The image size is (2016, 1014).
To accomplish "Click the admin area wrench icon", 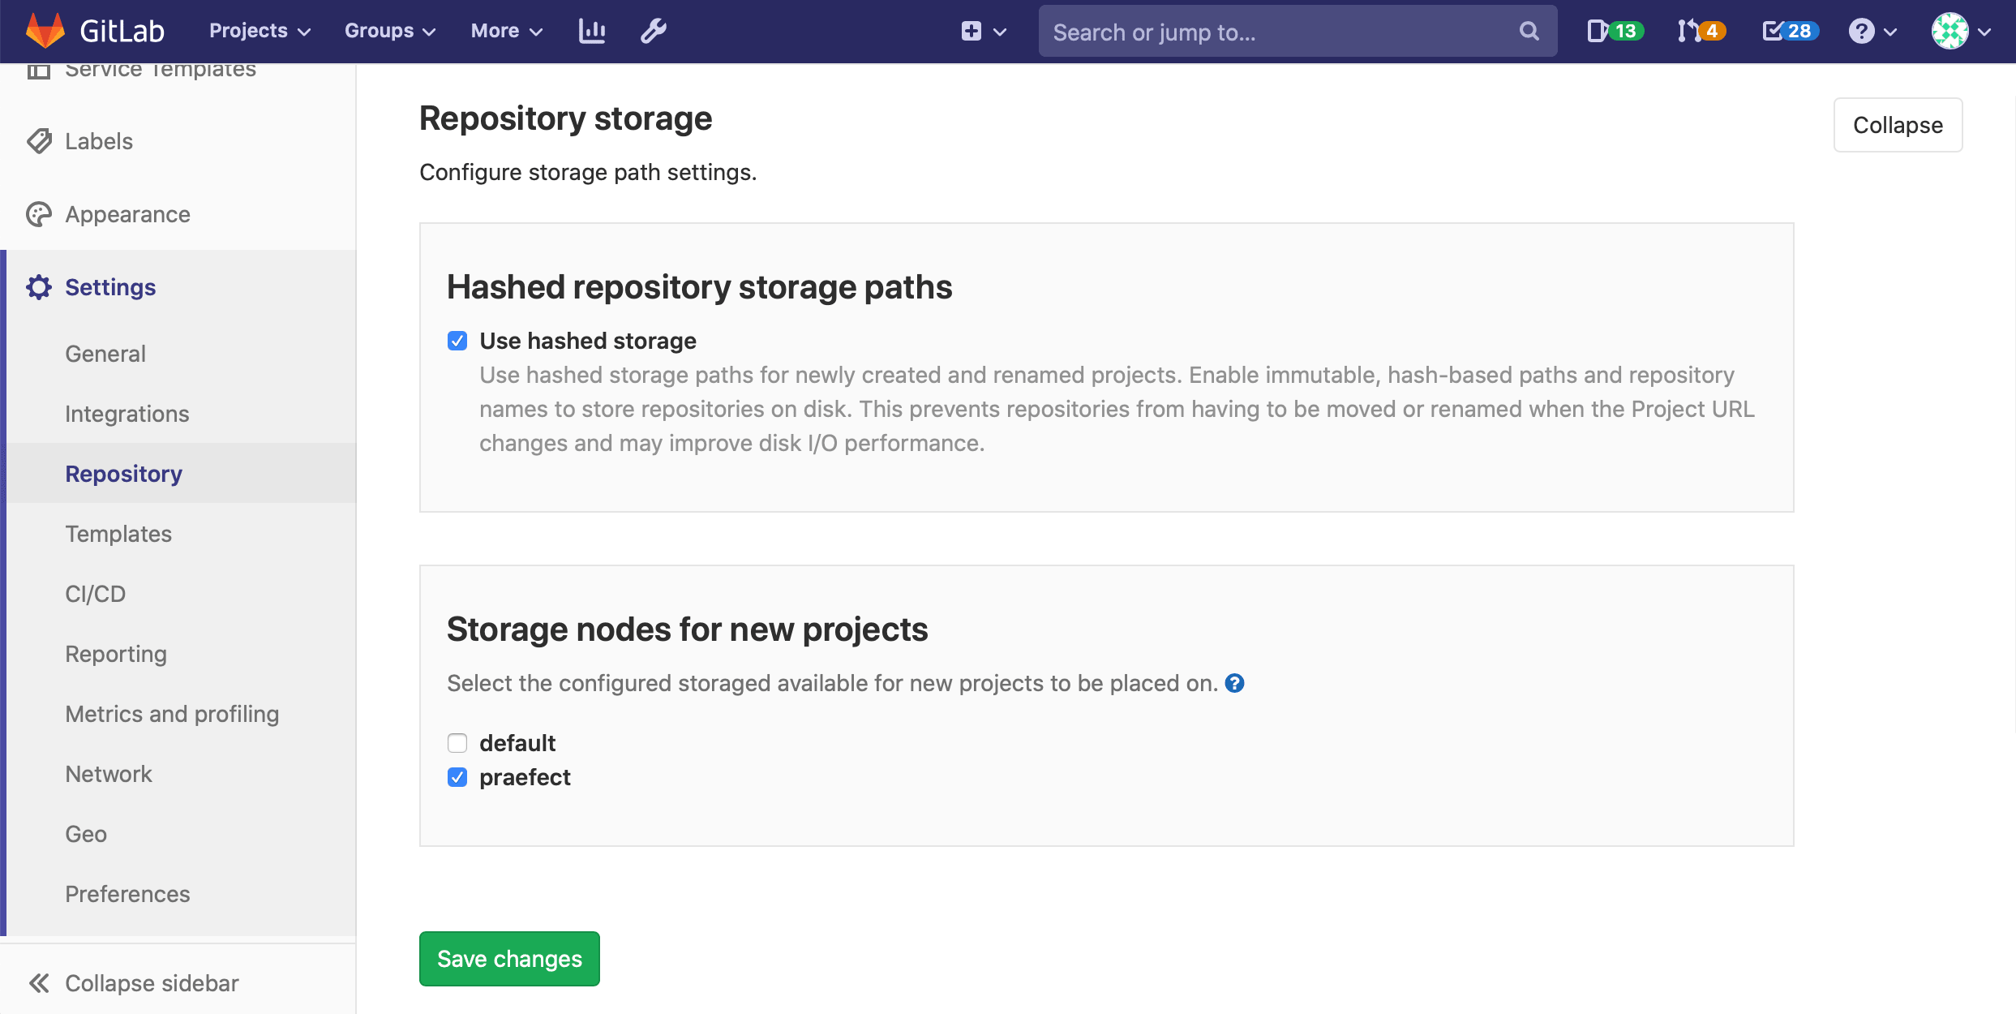I will coord(654,31).
